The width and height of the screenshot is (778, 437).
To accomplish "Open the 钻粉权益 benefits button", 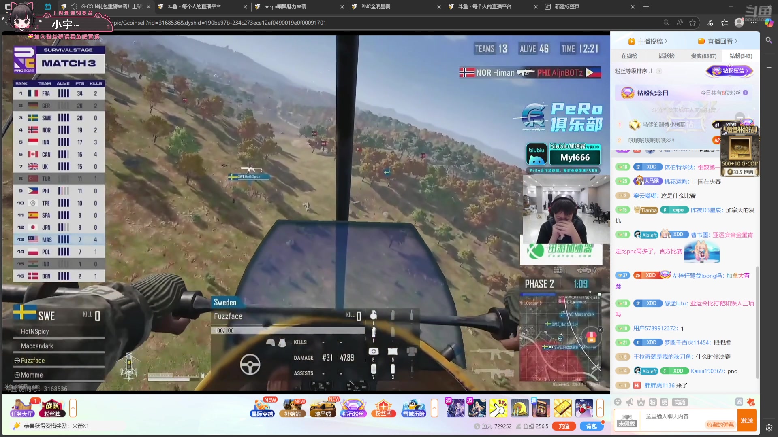I will click(730, 71).
